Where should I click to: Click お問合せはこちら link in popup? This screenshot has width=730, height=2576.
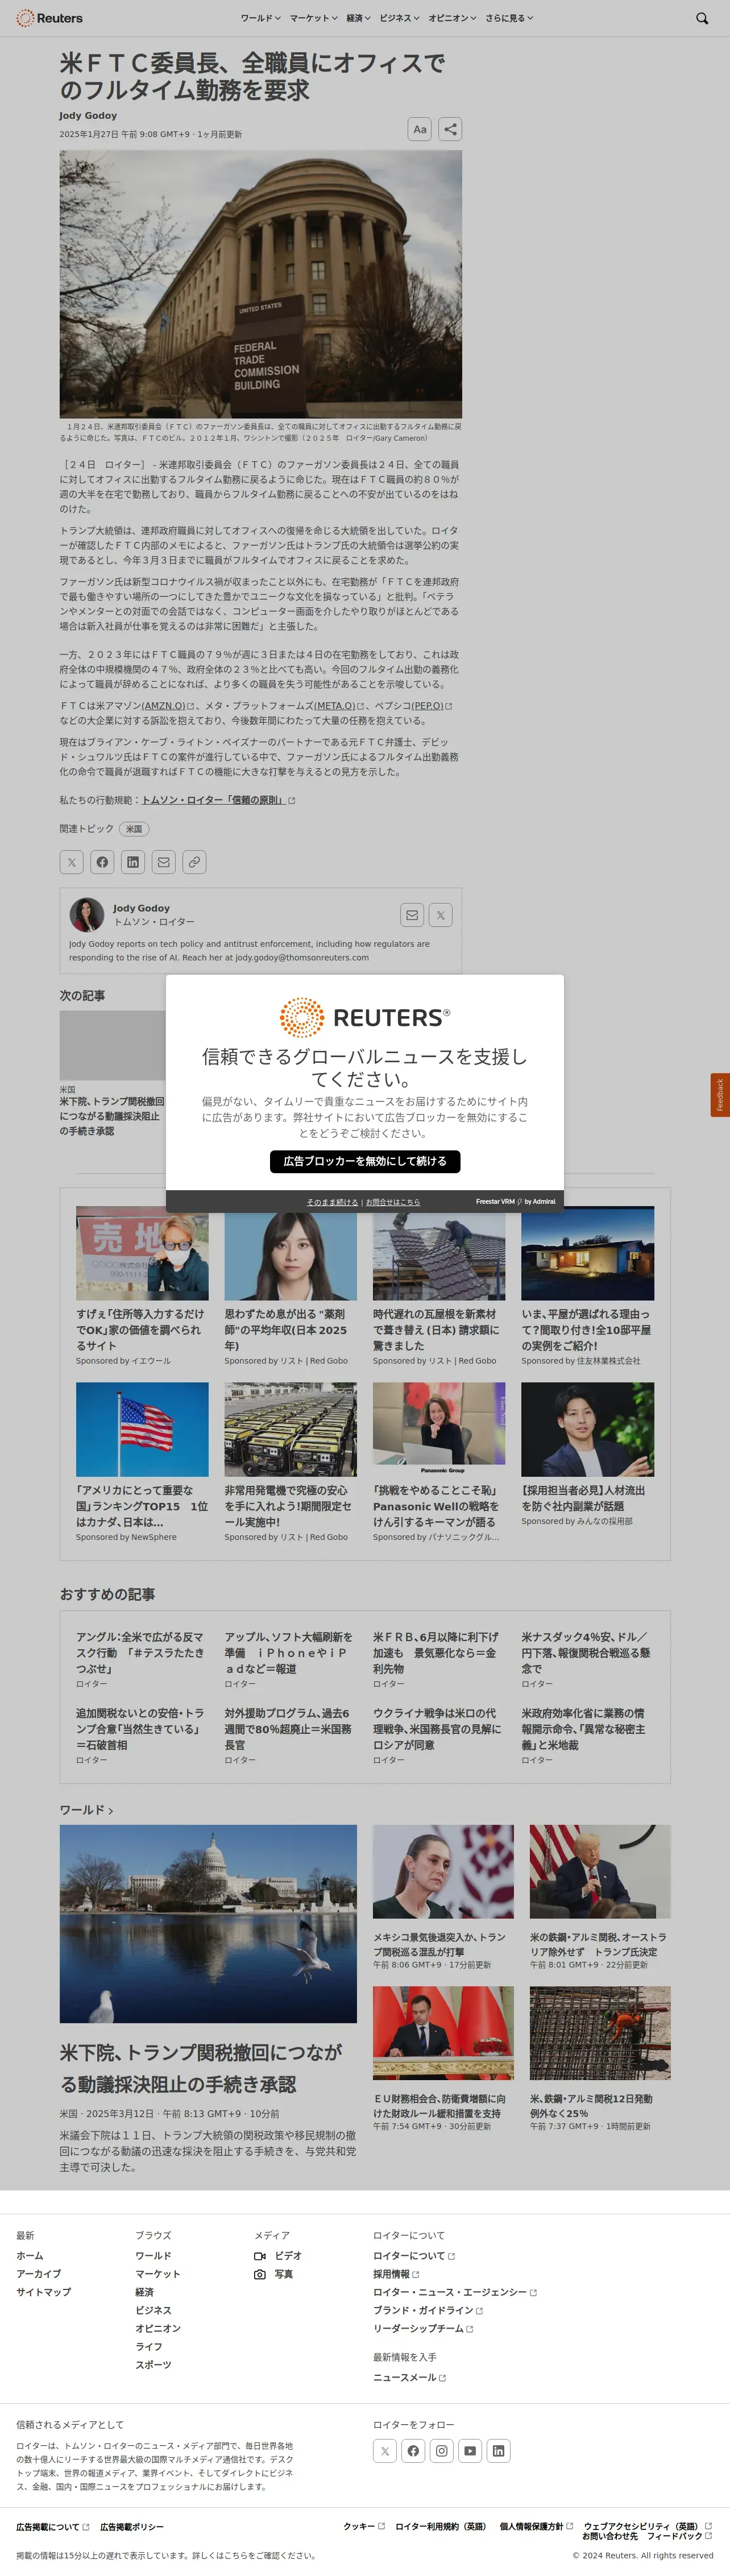(393, 1202)
